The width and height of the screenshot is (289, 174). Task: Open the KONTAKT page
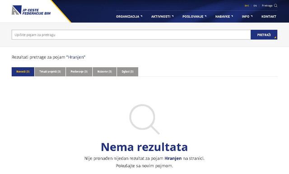point(269,17)
